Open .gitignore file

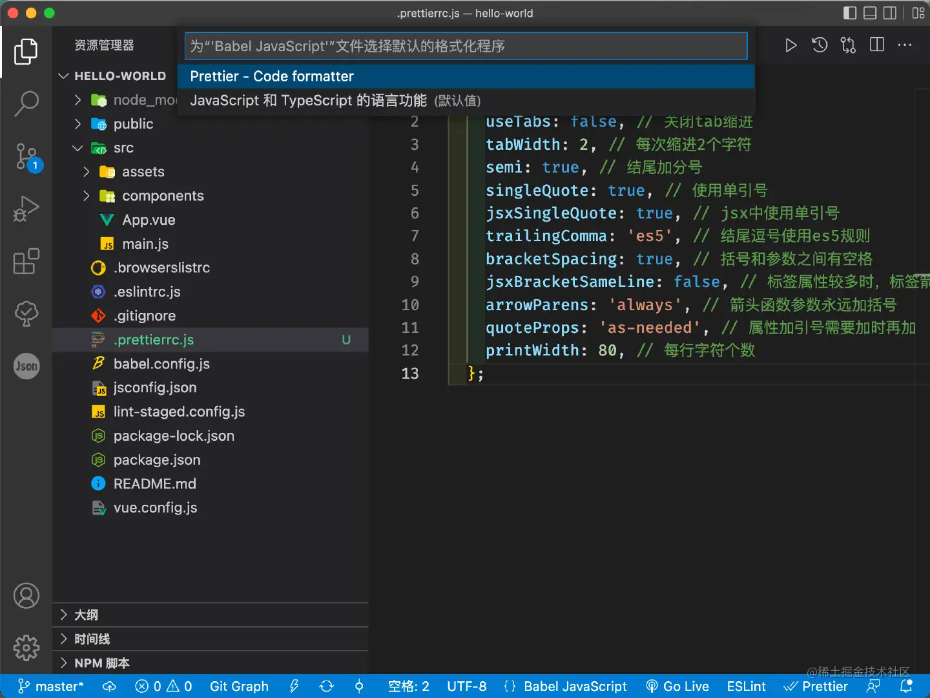click(211, 315)
